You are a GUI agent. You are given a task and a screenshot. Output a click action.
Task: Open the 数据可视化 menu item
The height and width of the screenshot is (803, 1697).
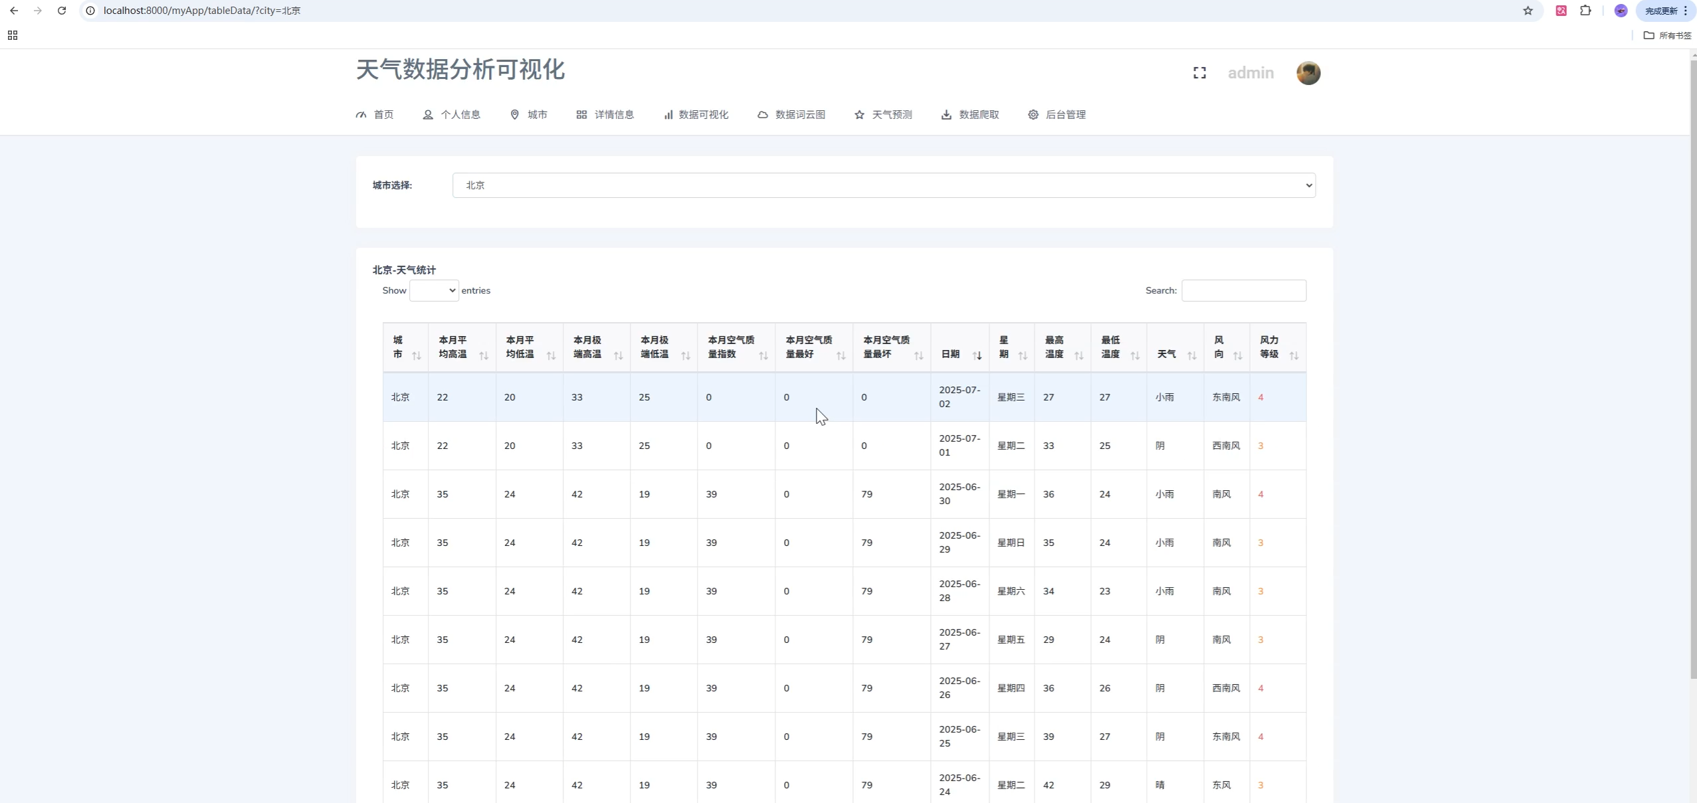point(696,115)
